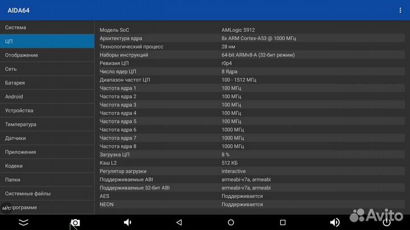Tap the Android back triangle button
The height and width of the screenshot is (230, 410).
tap(179, 223)
